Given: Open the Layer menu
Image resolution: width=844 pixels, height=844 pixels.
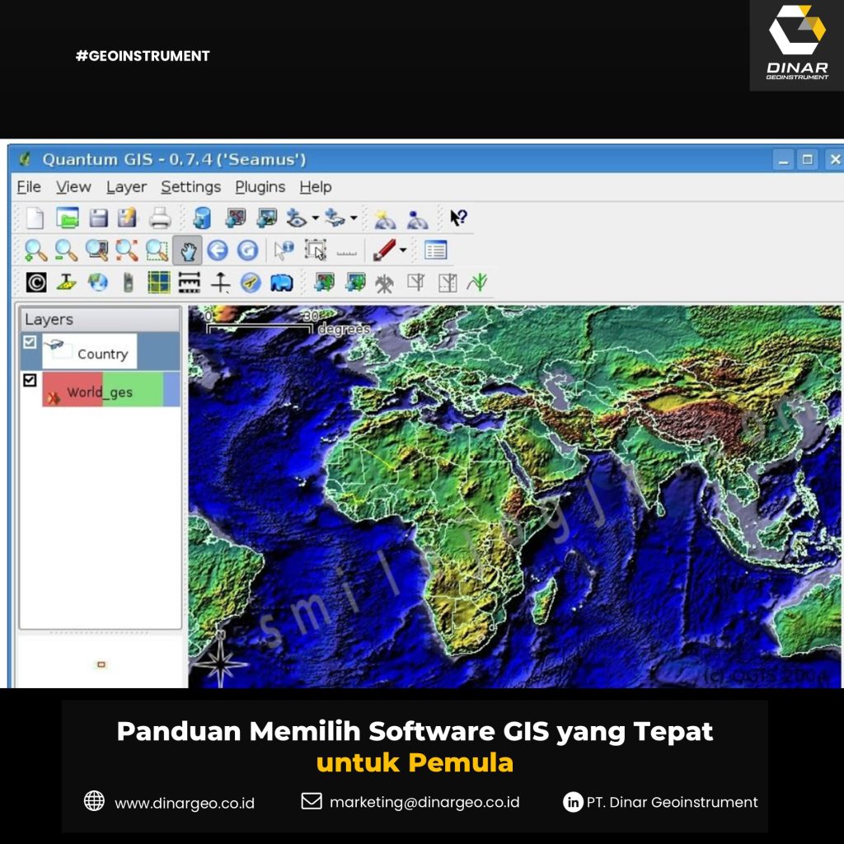Looking at the screenshot, I should (x=126, y=187).
